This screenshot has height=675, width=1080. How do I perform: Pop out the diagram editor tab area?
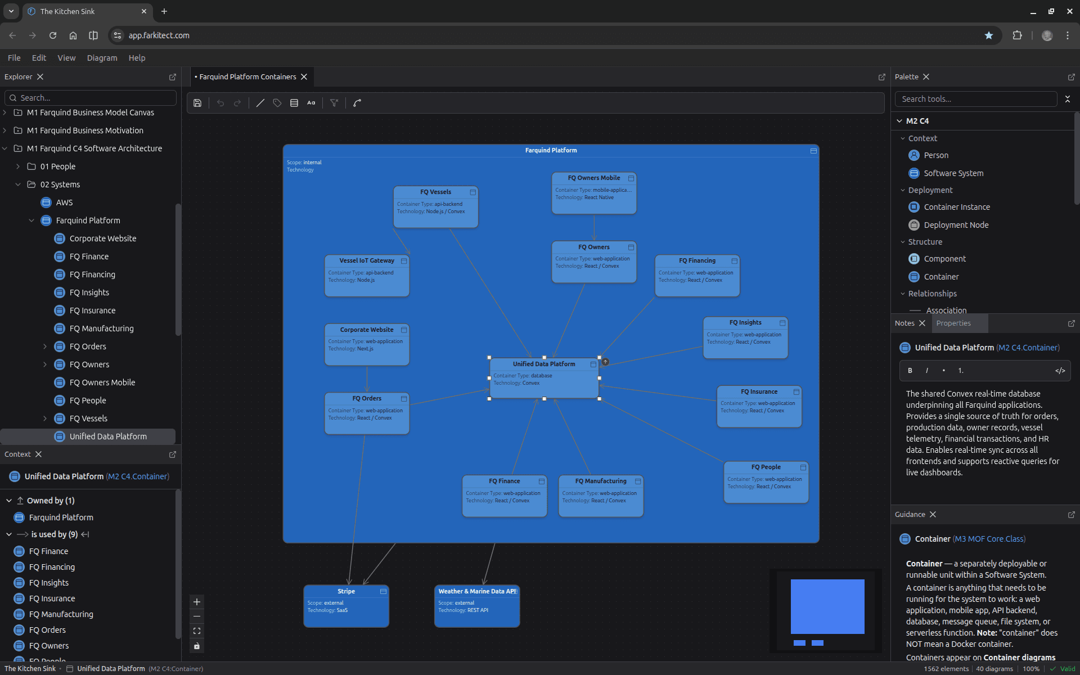pyautogui.click(x=882, y=77)
